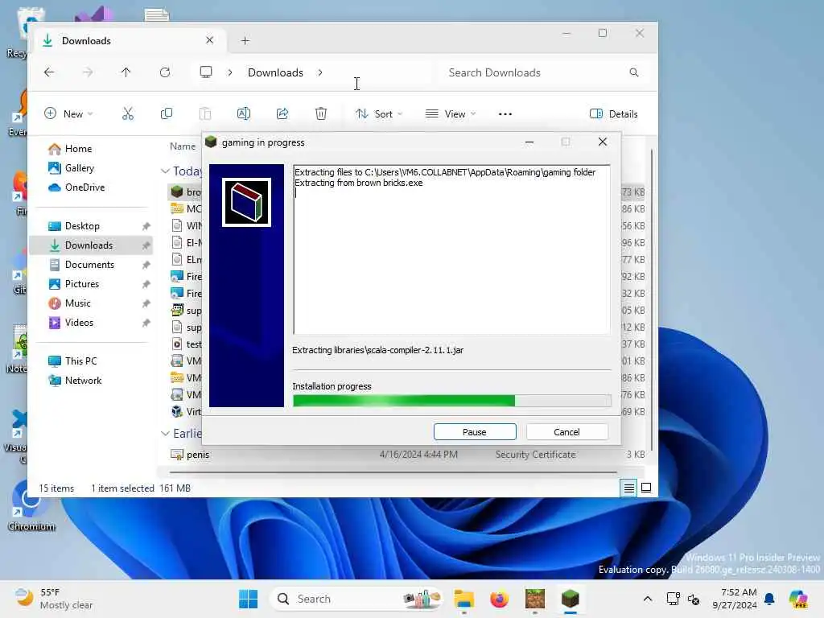Click the taskbar Search box
Viewport: 824px width, 618px height.
[355, 599]
